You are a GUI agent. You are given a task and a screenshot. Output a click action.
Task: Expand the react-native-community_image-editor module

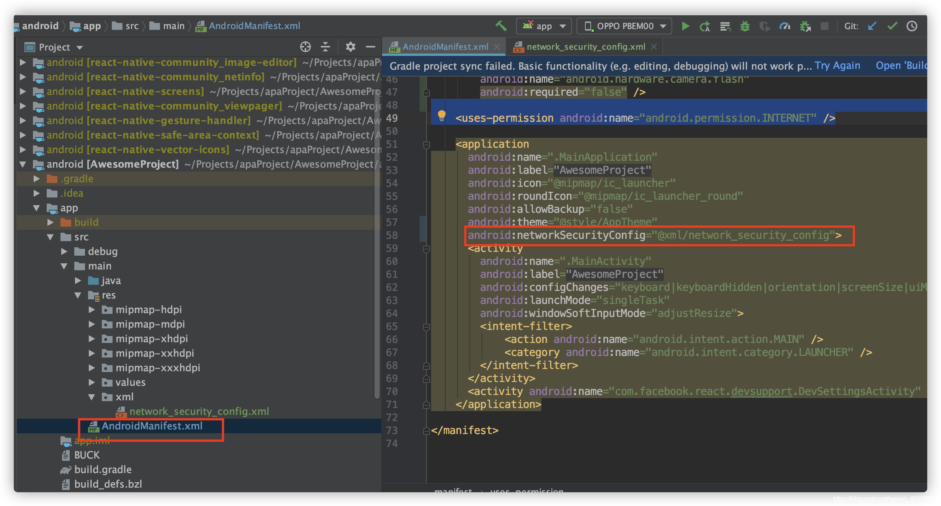click(x=23, y=62)
